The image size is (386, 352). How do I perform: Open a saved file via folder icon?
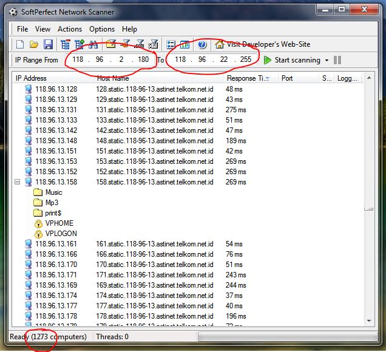click(34, 44)
